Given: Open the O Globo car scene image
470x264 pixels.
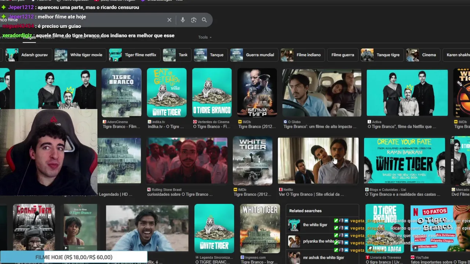Looking at the screenshot, I should [x=322, y=93].
